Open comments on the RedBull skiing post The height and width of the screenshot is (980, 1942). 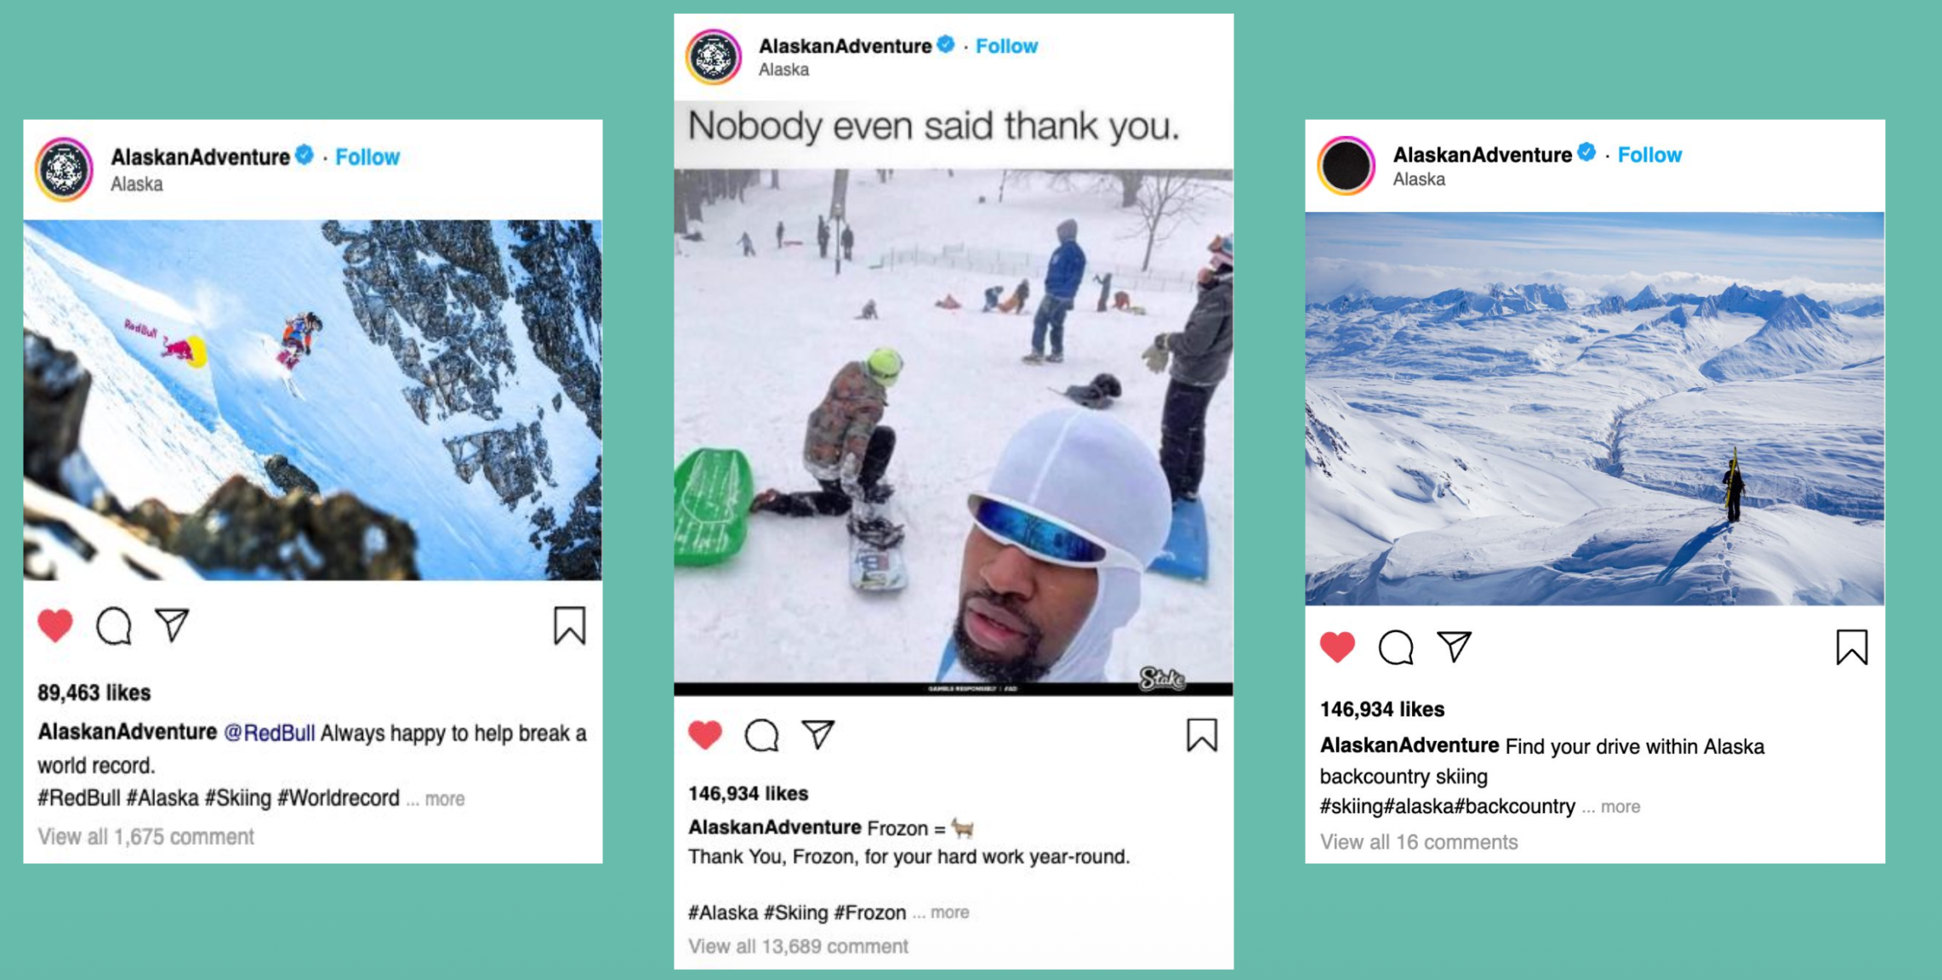[113, 626]
